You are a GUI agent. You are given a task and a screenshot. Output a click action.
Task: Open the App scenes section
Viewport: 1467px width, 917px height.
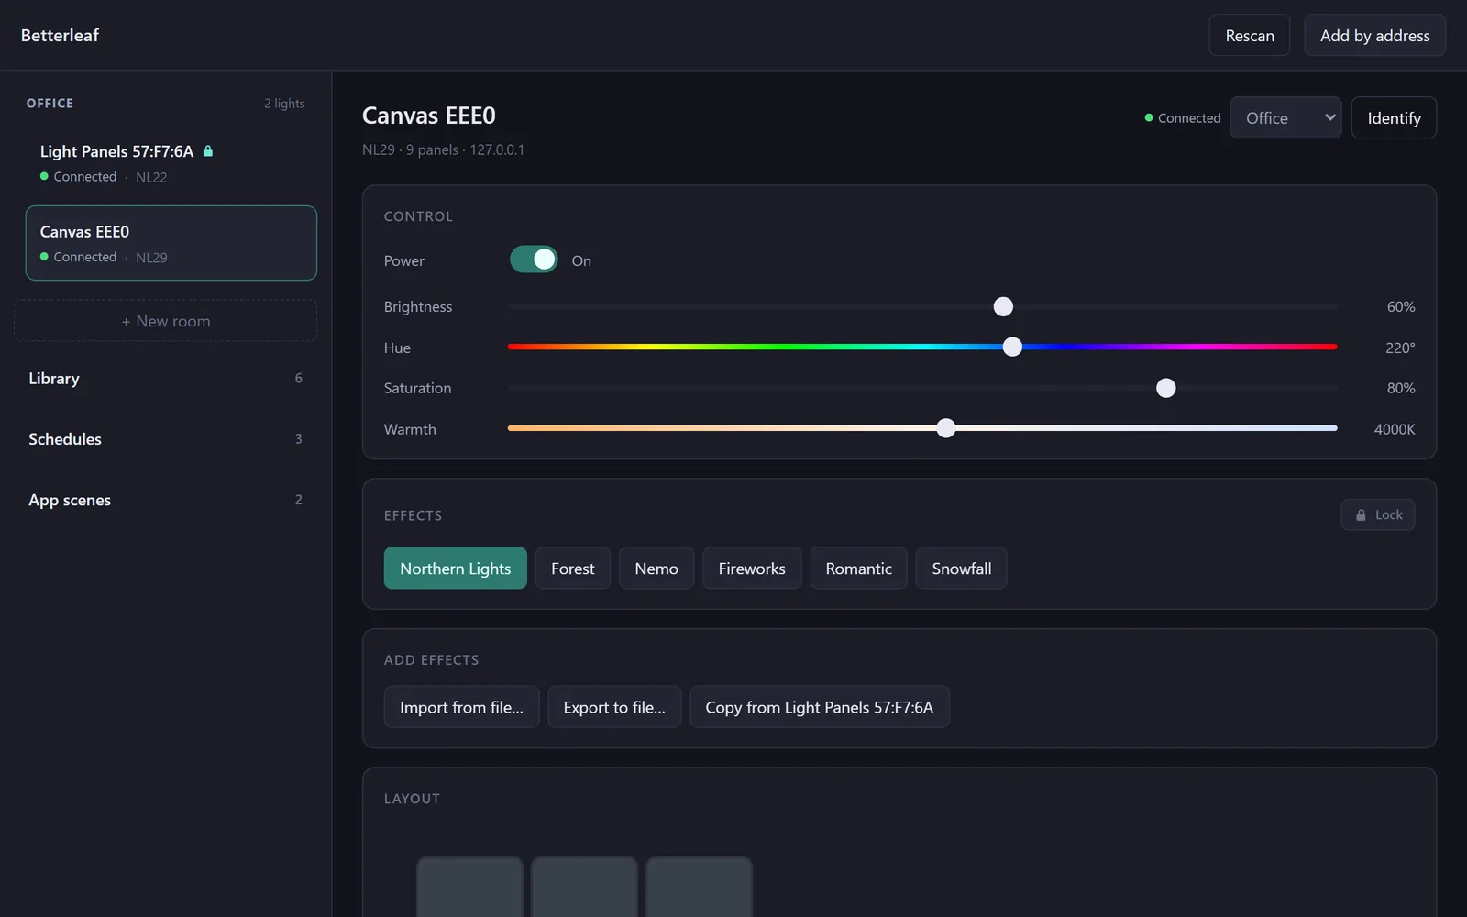point(166,500)
